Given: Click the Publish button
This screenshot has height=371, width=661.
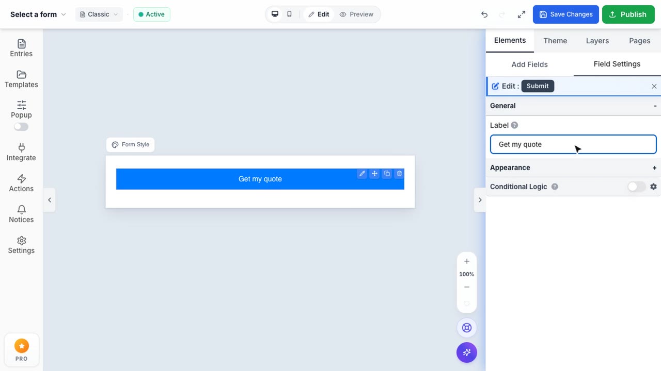Looking at the screenshot, I should coord(628,14).
